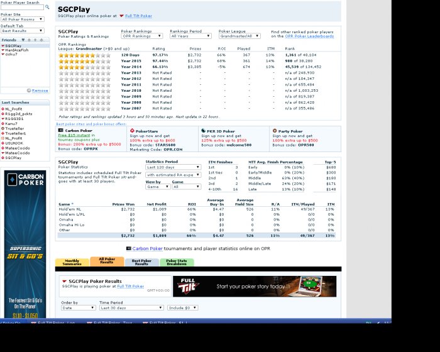Click the PokerStars spade icon
Screen dimensions: 440x352
pos(132,131)
